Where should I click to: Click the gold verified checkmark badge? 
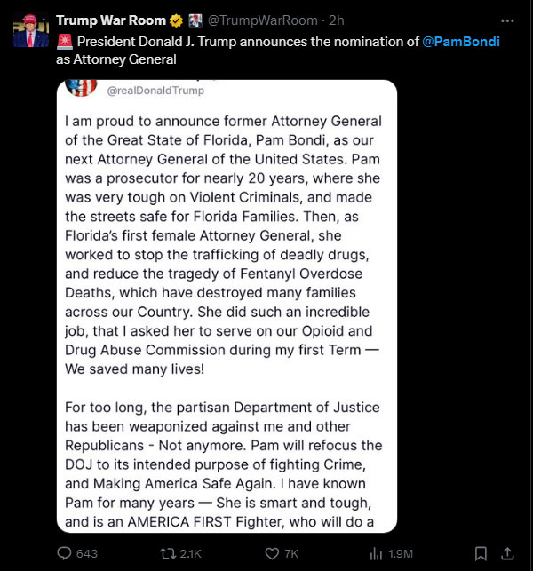point(175,20)
